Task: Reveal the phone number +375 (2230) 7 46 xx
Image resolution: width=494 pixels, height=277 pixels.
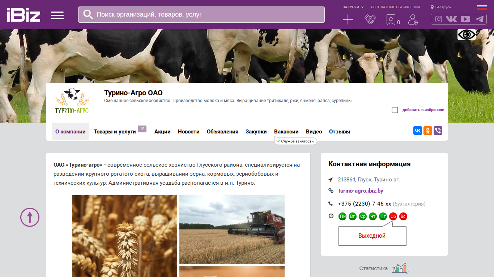Action: (365, 204)
